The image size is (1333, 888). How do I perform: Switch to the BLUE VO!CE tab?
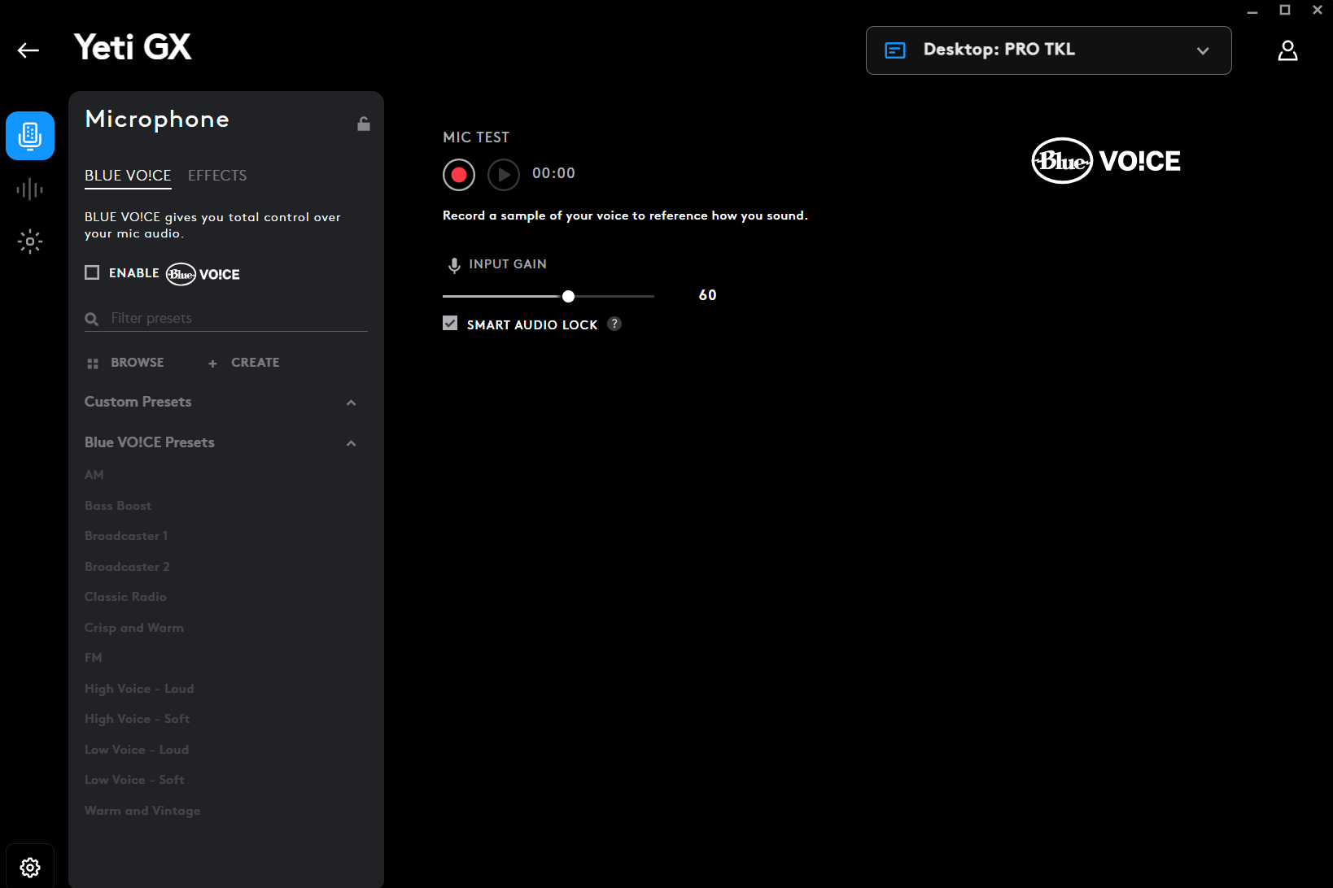coord(128,176)
